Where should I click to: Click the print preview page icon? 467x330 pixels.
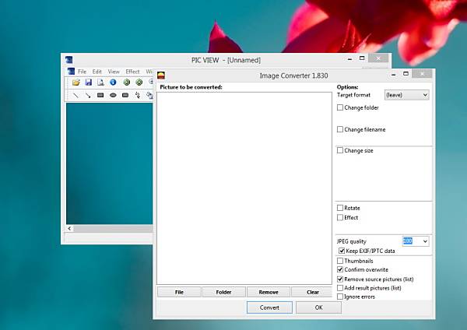click(x=100, y=82)
